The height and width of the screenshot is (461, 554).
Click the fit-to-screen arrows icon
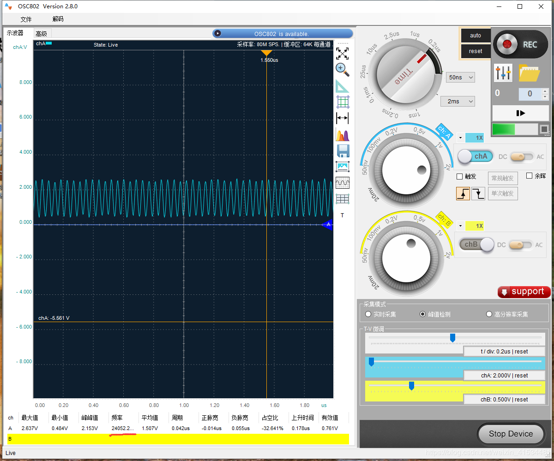342,53
